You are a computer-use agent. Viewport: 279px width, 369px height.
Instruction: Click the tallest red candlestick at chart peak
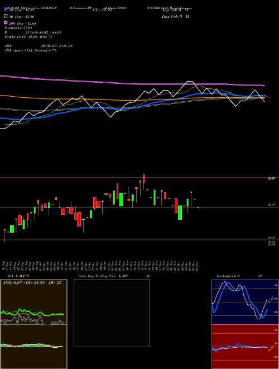[144, 178]
